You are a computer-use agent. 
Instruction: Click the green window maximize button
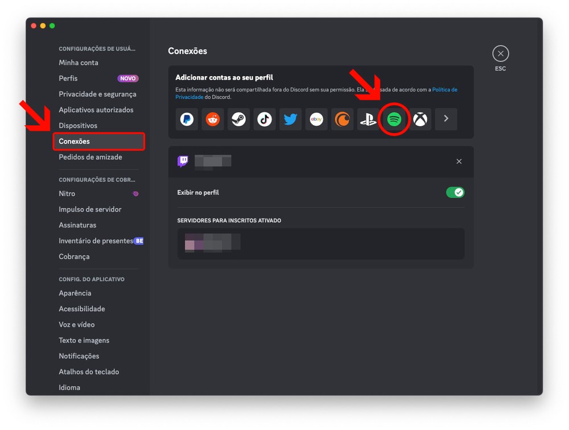pyautogui.click(x=52, y=26)
